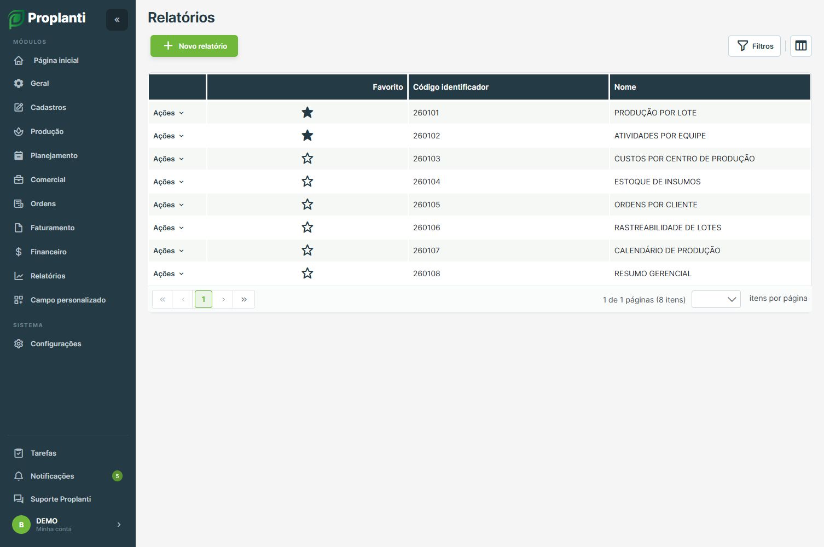This screenshot has height=547, width=824.
Task: Open Ações dropdown for report 260104
Action: click(x=169, y=182)
